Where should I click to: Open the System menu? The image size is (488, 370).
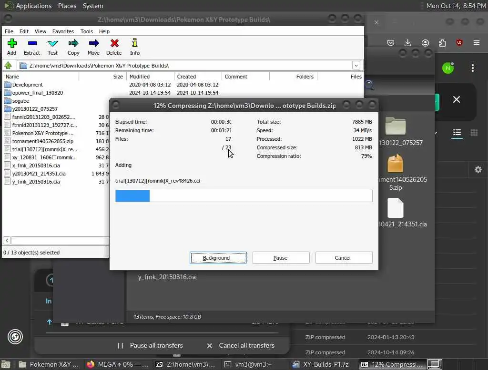[93, 6]
